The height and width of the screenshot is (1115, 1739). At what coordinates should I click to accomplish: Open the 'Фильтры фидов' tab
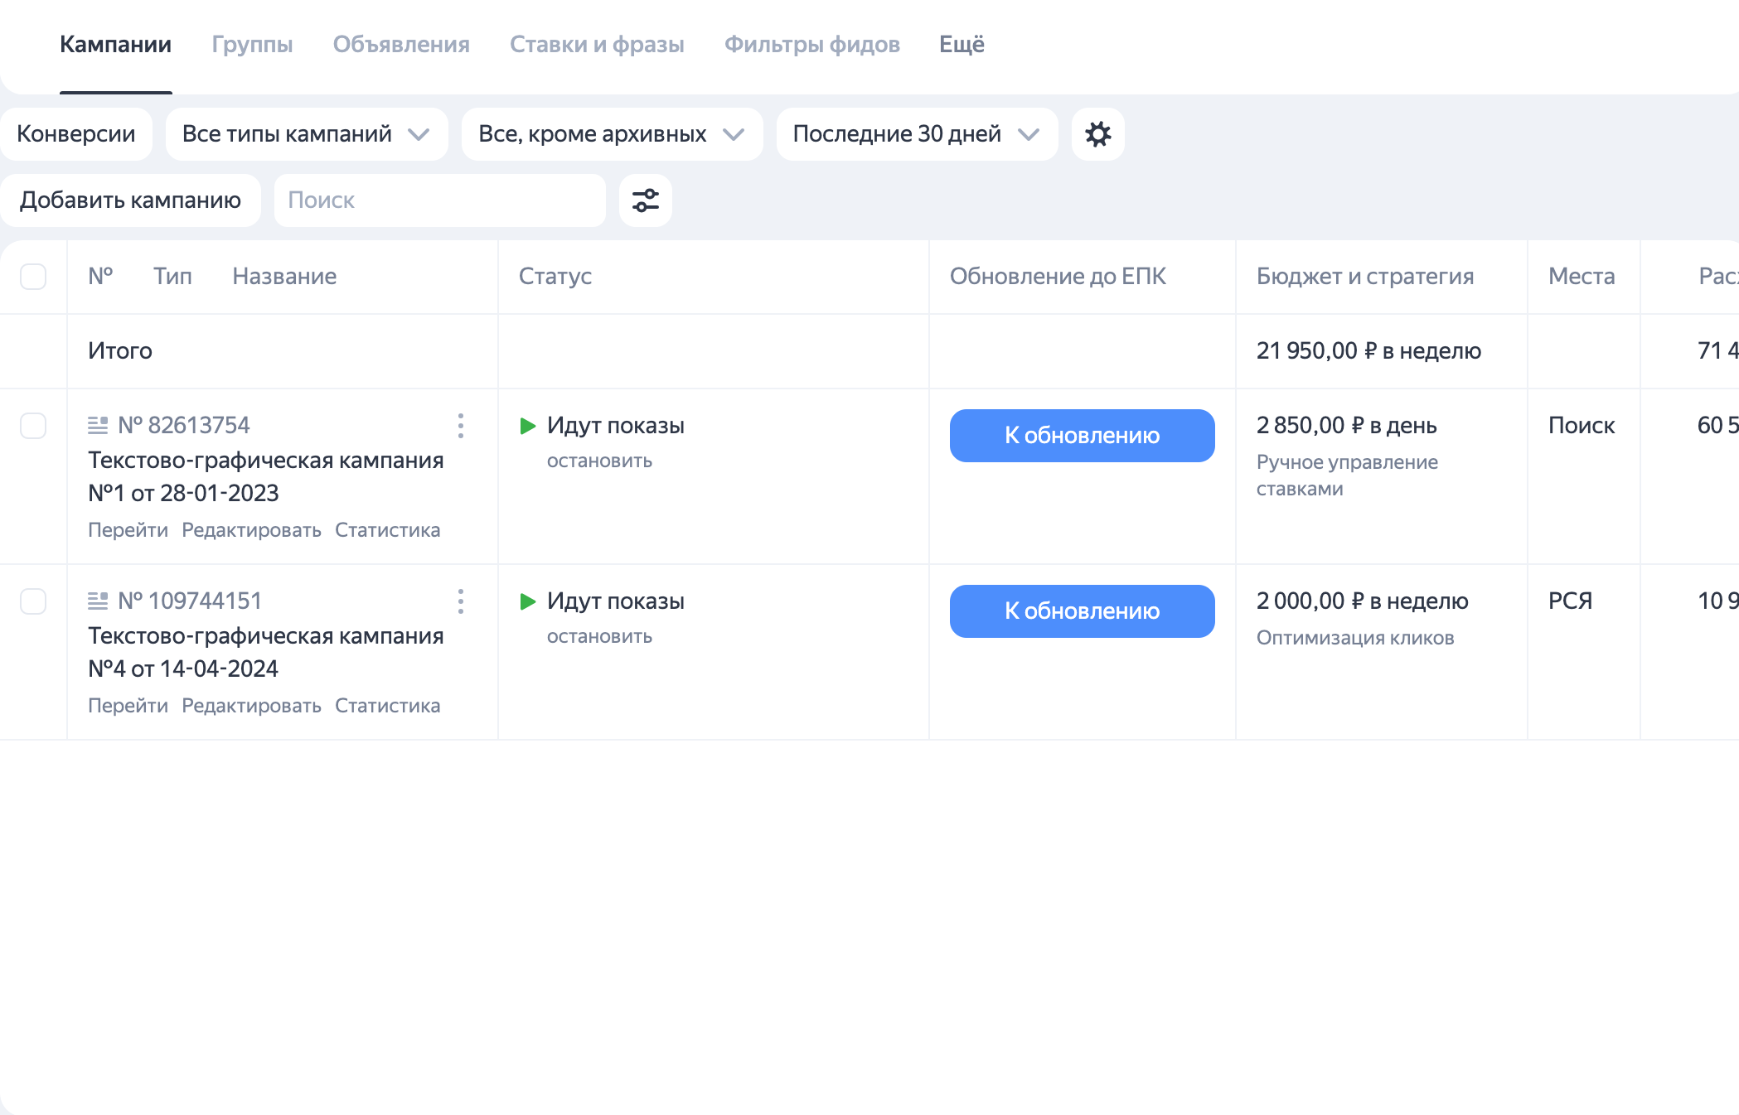coord(812,45)
